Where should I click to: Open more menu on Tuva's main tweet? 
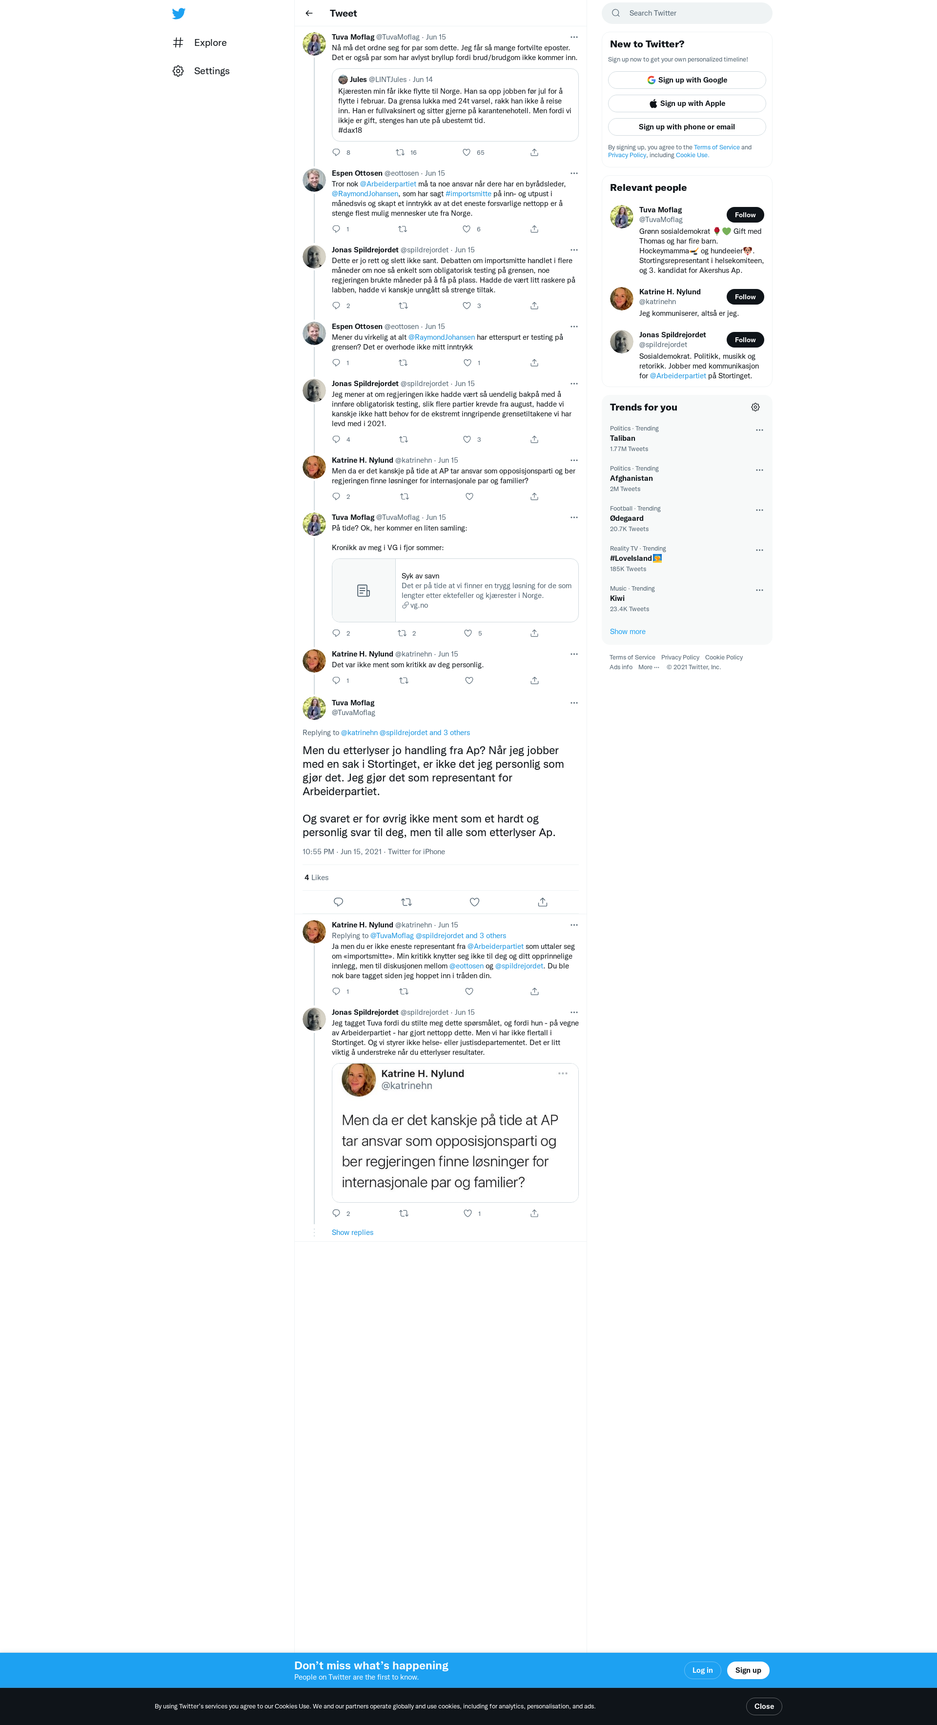[x=573, y=702]
